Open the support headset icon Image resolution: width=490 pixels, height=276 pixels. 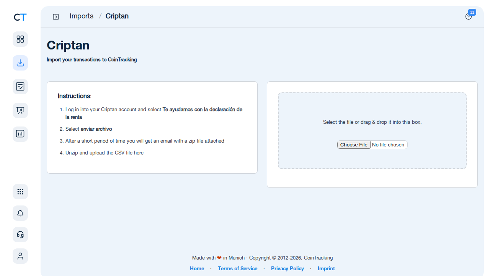point(20,235)
